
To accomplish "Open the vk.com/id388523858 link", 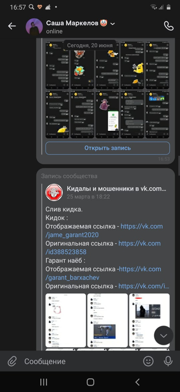I will tap(103, 248).
